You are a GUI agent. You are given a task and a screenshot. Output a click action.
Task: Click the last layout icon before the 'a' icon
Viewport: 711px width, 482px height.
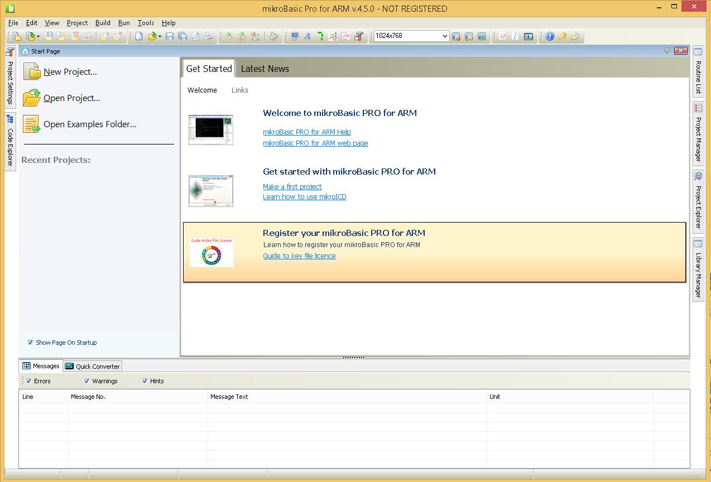pyautogui.click(x=482, y=36)
